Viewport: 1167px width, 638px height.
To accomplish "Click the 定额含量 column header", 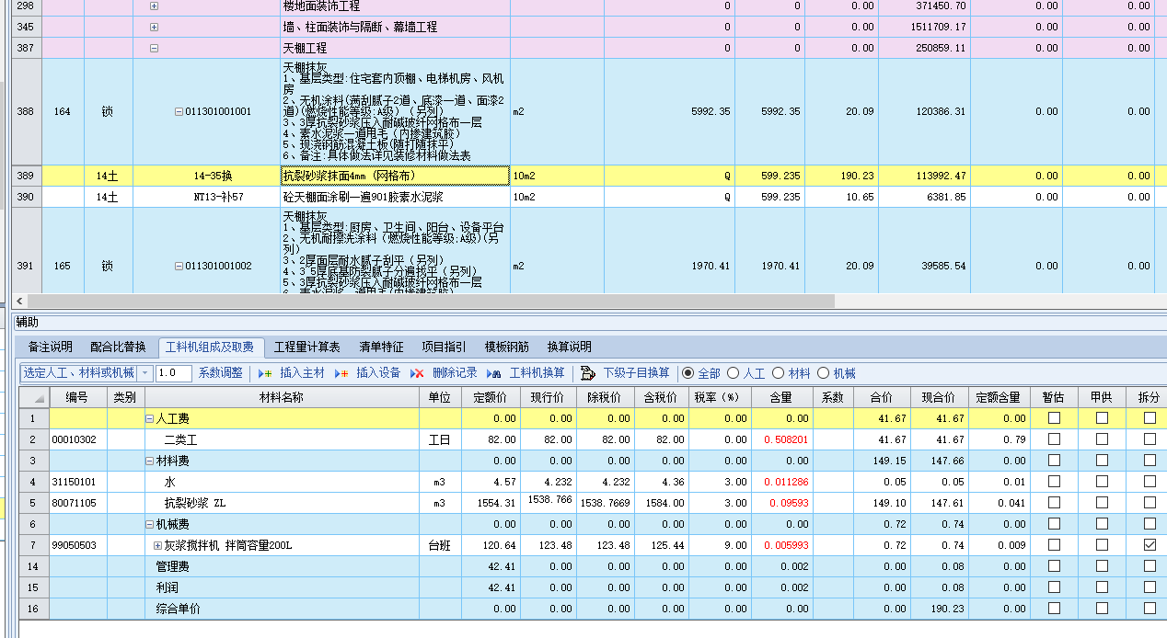I will click(1000, 398).
